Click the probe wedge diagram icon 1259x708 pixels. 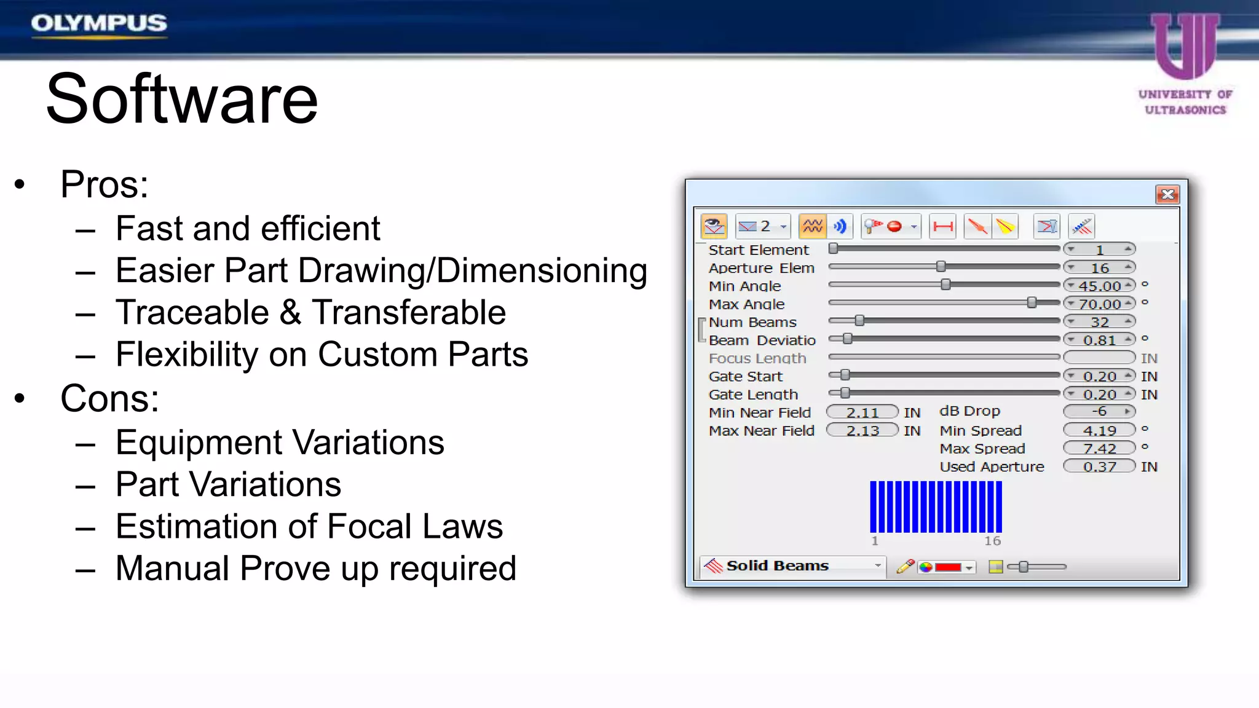(1047, 227)
